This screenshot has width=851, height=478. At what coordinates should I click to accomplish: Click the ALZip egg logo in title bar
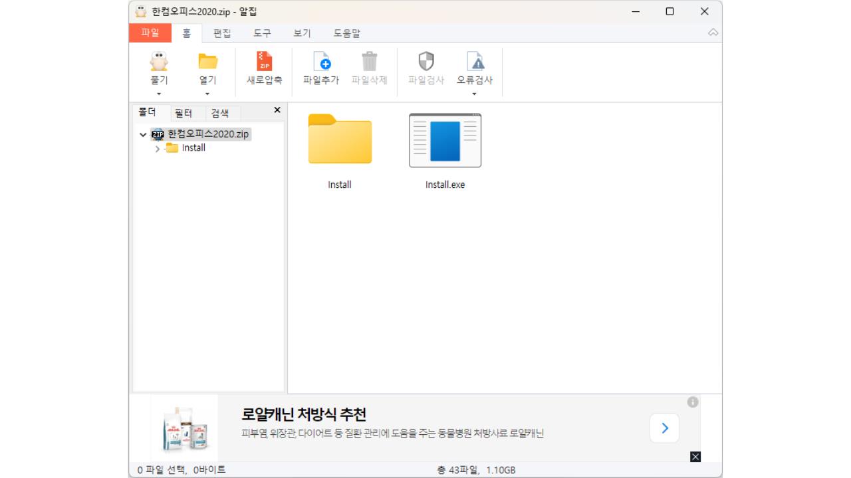click(x=142, y=11)
